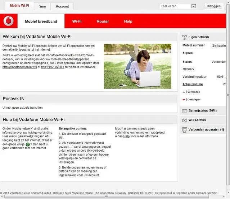Click the Ontvangen label
Screen dimensions: 230x199
(x=194, y=100)
